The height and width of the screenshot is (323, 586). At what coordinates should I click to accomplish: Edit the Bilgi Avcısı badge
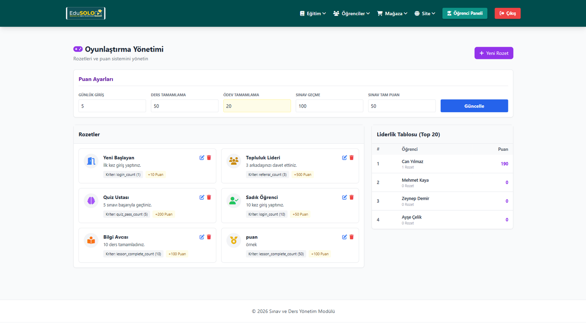[202, 237]
